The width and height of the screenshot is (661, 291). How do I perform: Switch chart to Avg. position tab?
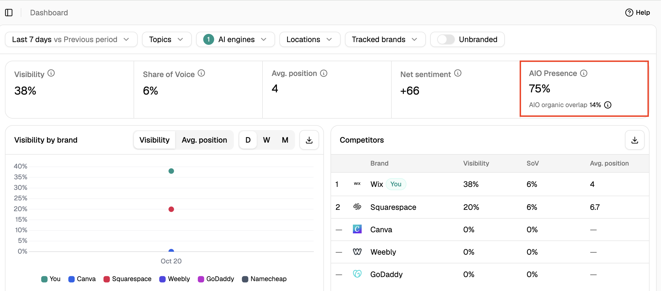204,140
